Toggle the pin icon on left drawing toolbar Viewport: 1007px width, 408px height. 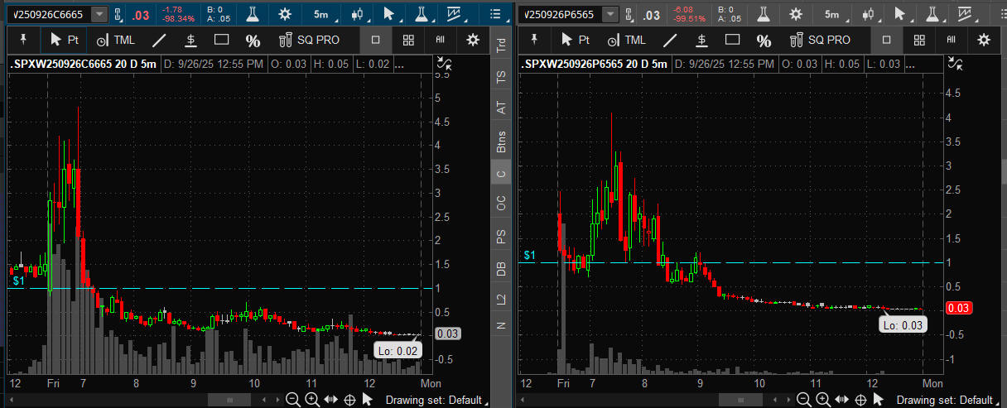coord(23,40)
